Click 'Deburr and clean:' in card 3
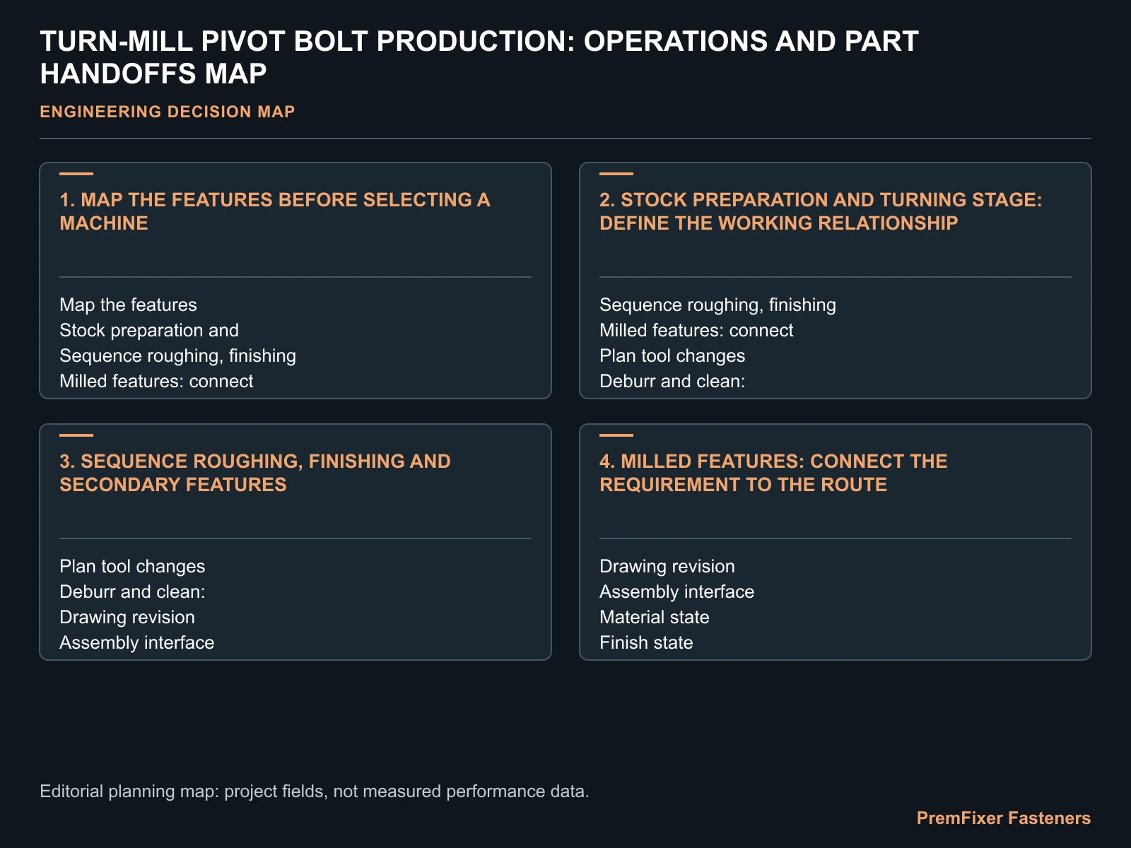Image resolution: width=1131 pixels, height=848 pixels. (x=133, y=591)
